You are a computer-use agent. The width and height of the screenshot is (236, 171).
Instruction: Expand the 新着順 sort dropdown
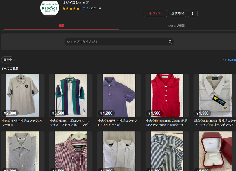pos(232,60)
